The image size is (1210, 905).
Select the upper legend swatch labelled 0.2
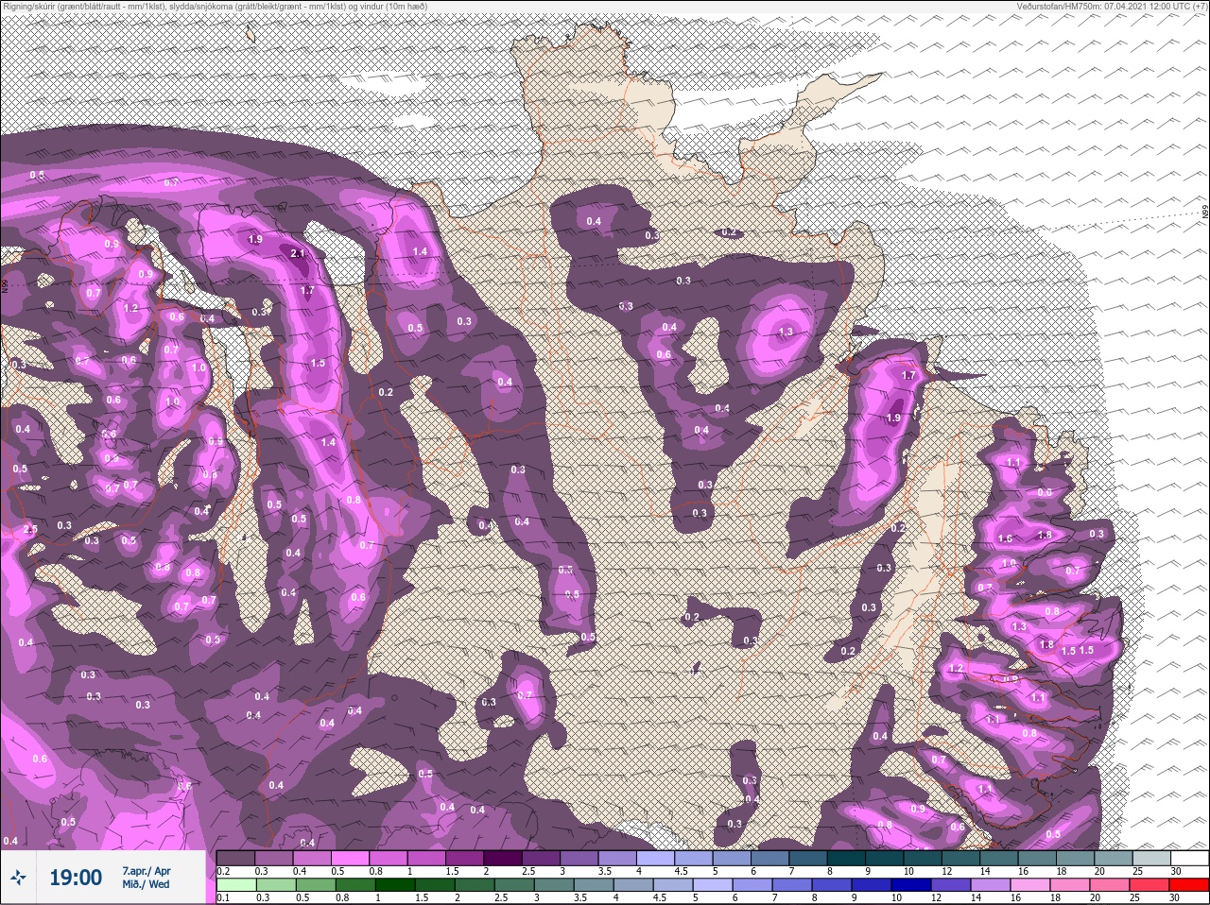[x=235, y=858]
